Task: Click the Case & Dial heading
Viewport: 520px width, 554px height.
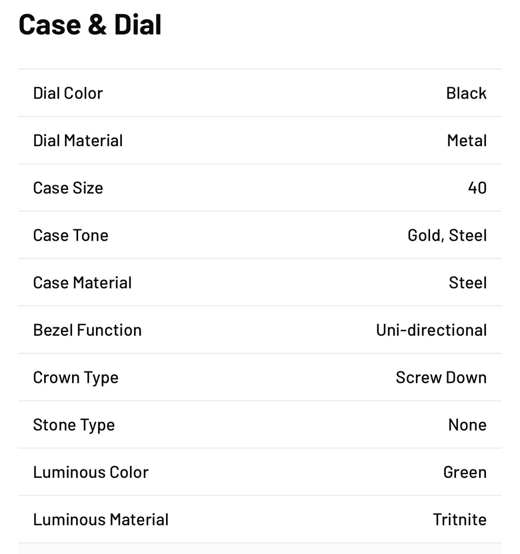Action: 90,25
